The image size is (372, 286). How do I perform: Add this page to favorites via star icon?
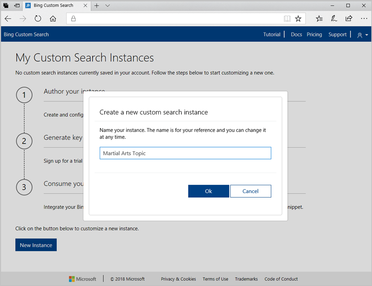point(299,18)
